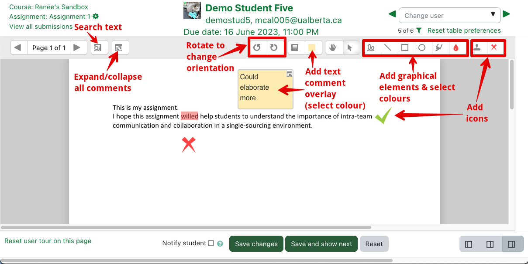This screenshot has width=528, height=264.
Task: Open the red cross stamp picker
Action: click(x=494, y=47)
